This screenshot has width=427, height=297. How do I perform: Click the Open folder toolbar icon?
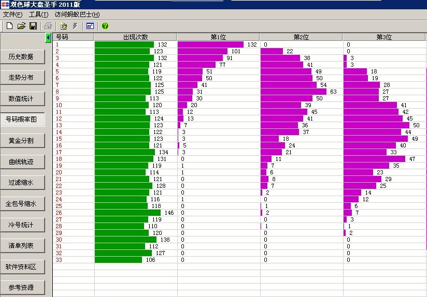click(x=21, y=26)
